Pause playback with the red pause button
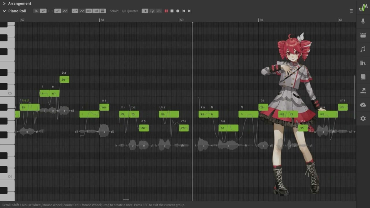The height and width of the screenshot is (208, 370). click(166, 11)
